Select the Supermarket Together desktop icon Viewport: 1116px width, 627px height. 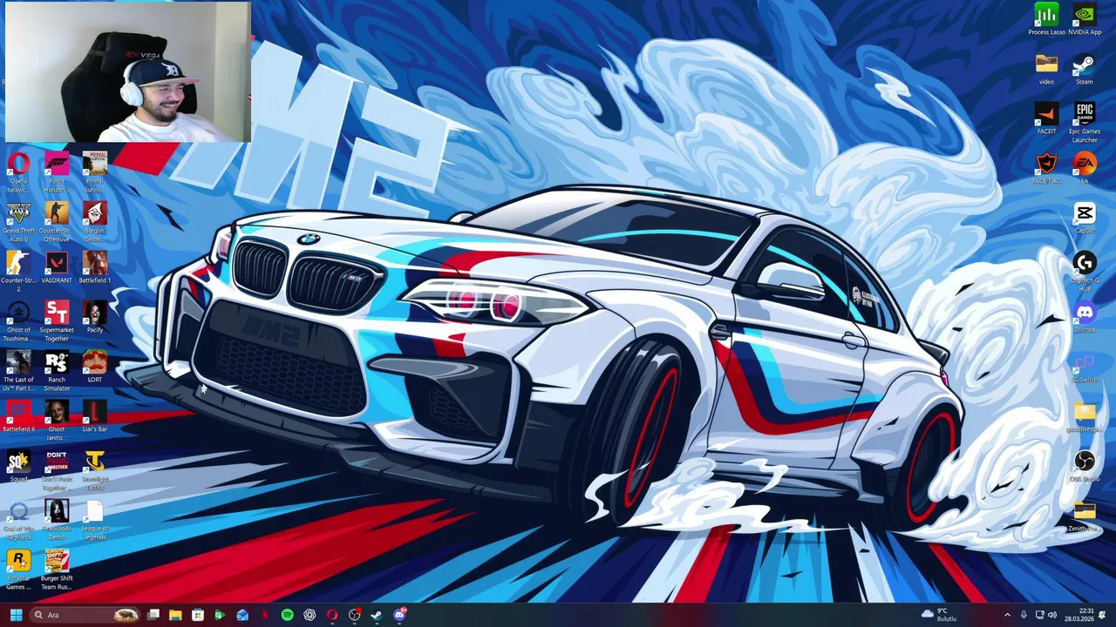(x=57, y=321)
